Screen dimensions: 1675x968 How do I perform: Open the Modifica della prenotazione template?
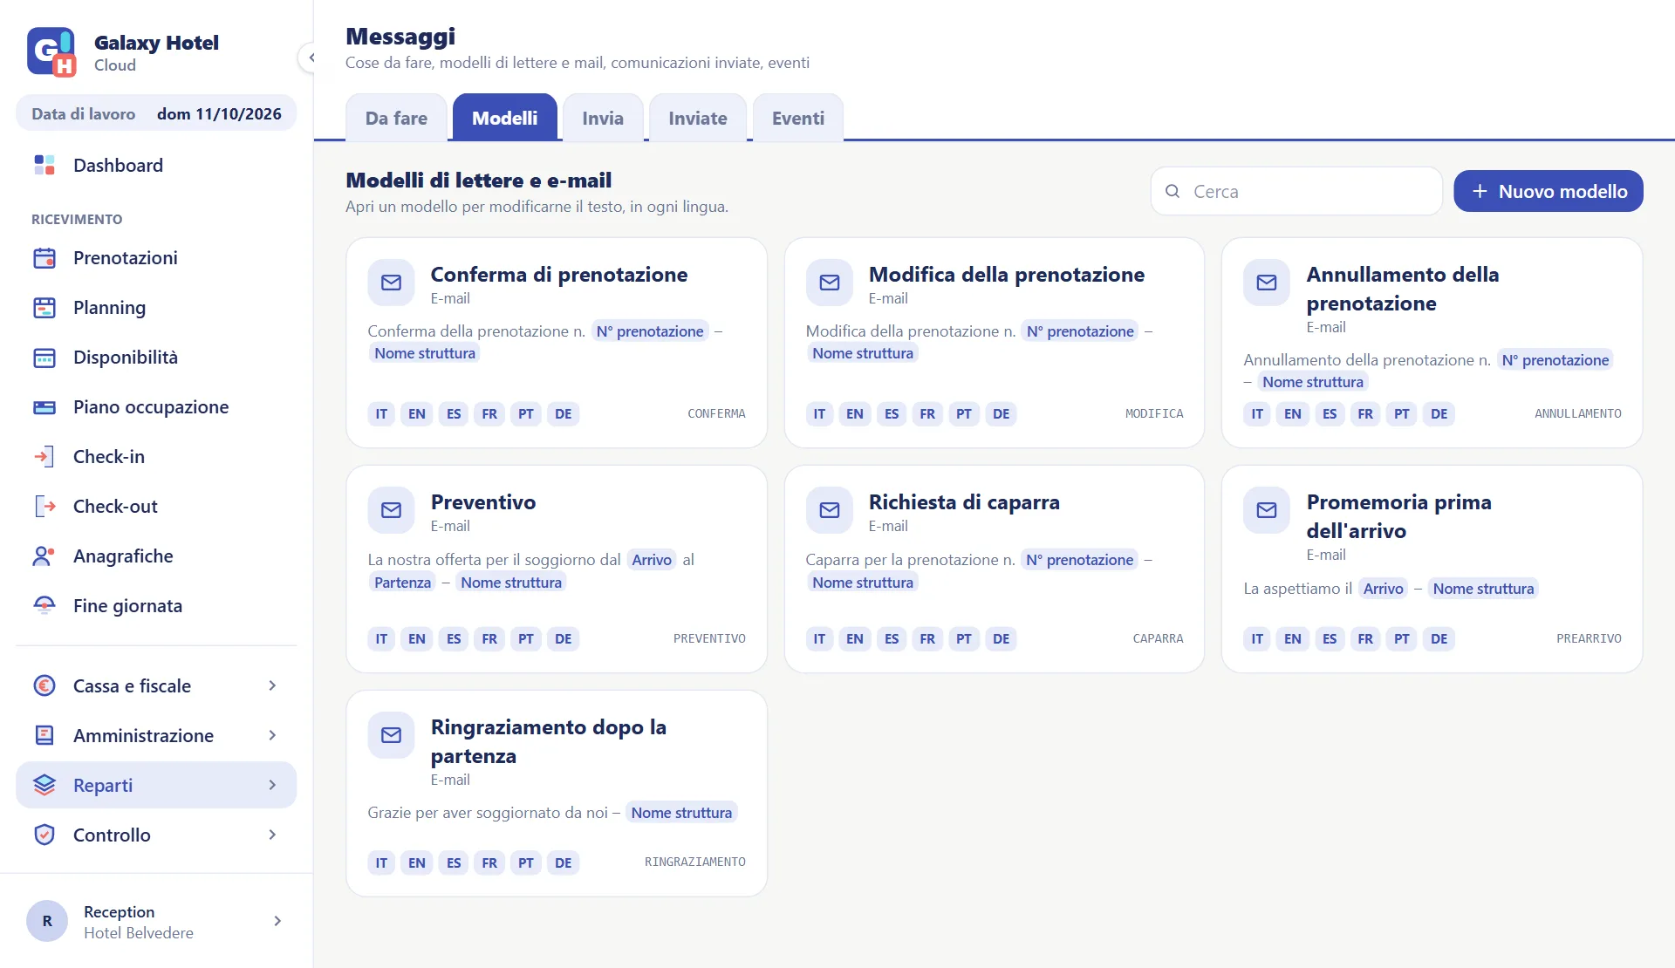click(995, 343)
